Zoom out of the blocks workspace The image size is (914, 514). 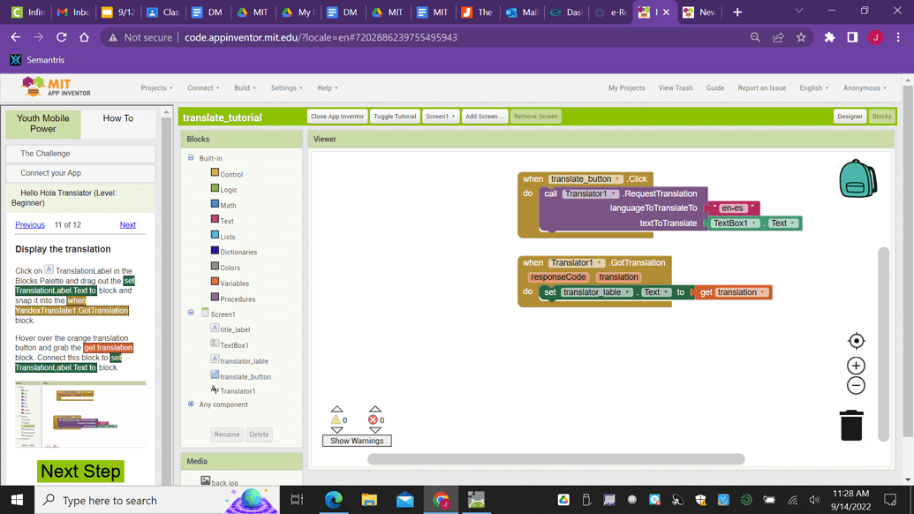point(856,385)
